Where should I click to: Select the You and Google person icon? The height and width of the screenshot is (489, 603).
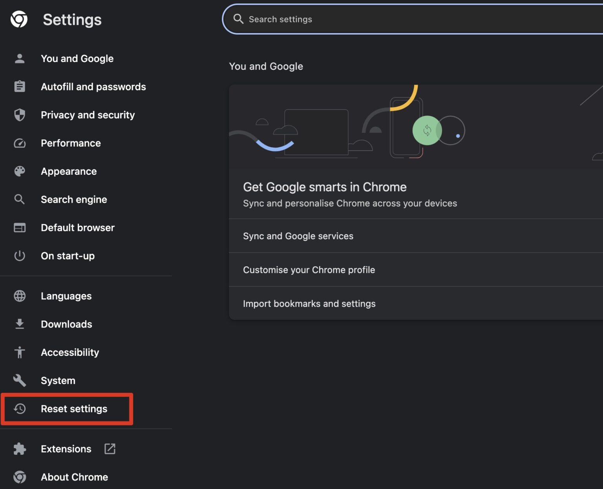pos(19,58)
